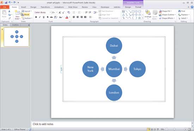Toggle italic formatting
Viewport: 194px width, 131px height.
pyautogui.click(x=40, y=17)
